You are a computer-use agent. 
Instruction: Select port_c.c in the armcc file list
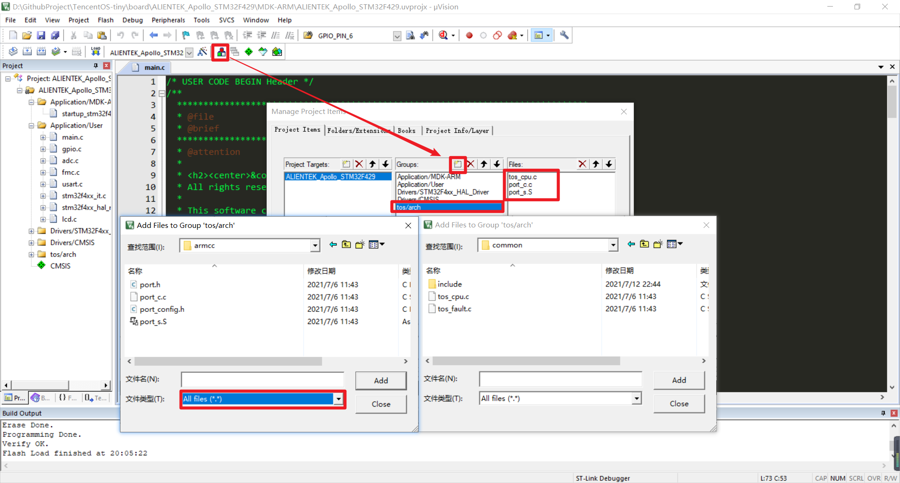coord(153,297)
